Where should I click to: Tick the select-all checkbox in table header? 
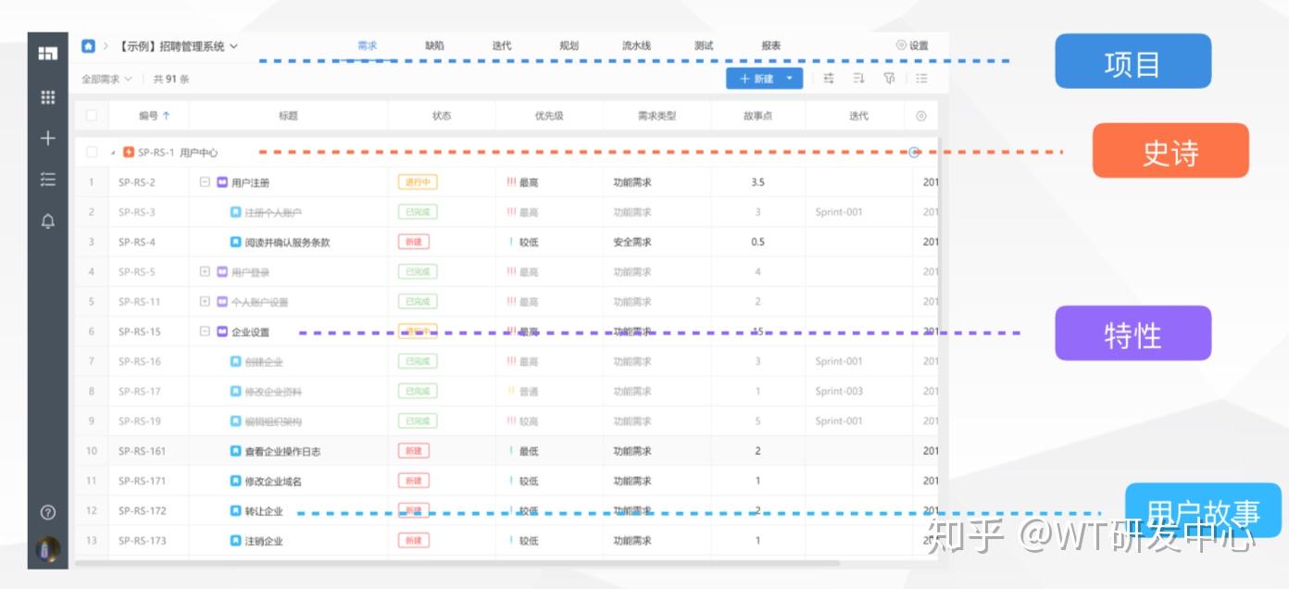click(91, 116)
